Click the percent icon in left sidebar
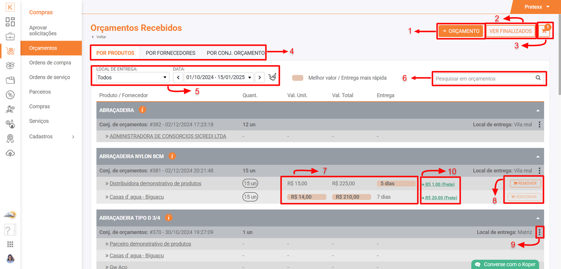 10,95
